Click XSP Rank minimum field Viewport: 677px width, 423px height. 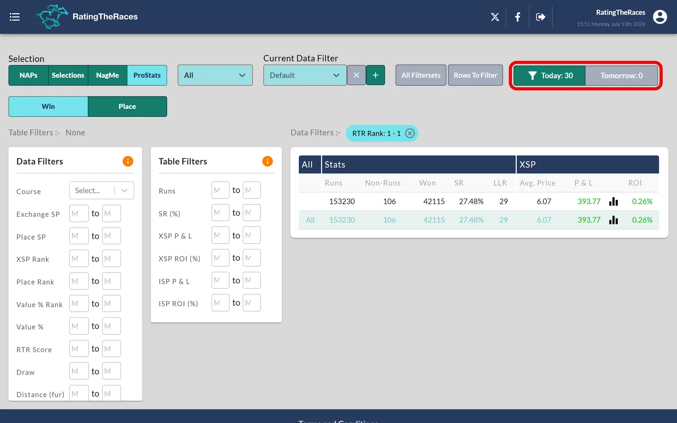pyautogui.click(x=79, y=258)
